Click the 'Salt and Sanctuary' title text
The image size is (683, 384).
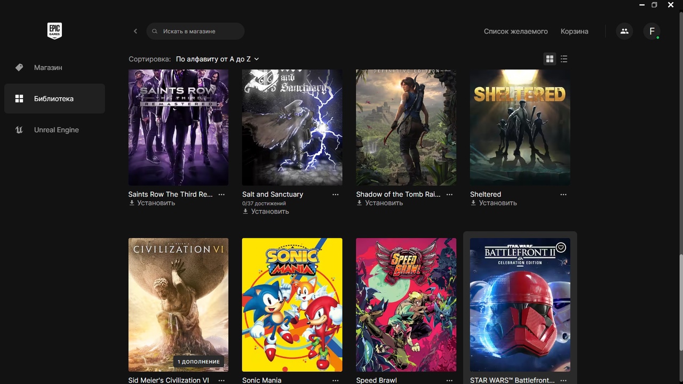point(273,194)
